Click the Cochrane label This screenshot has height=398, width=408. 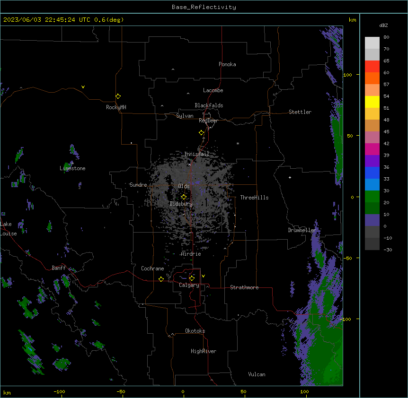[152, 268]
